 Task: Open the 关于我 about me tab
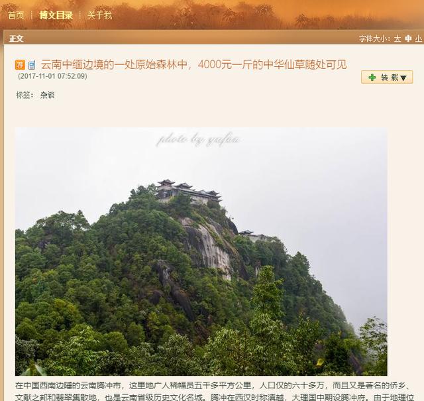99,15
